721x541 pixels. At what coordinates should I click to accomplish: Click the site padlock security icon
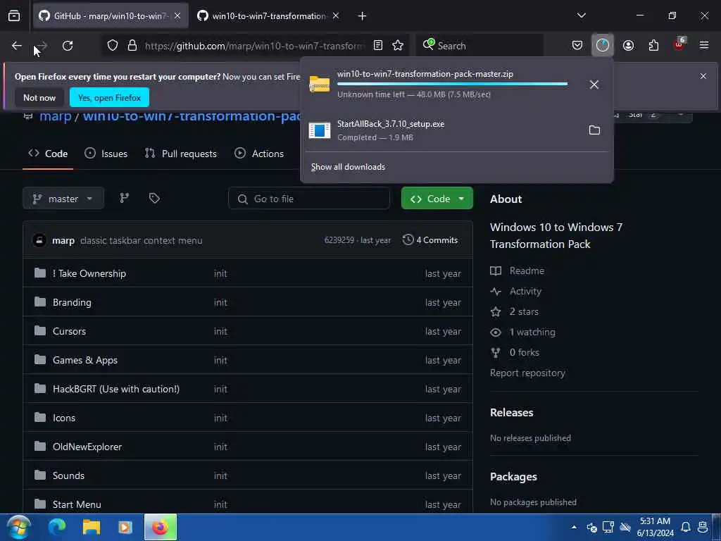point(132,46)
